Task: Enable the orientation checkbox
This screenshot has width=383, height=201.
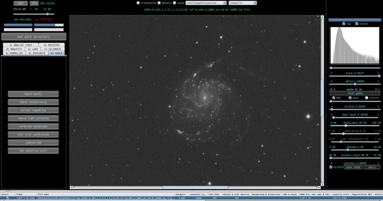Action: pos(138,3)
